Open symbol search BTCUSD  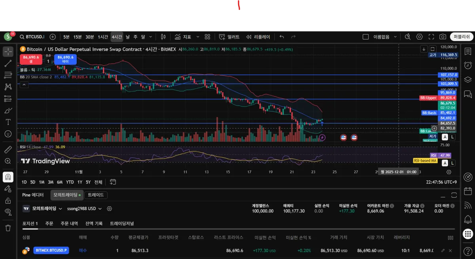tap(32, 37)
